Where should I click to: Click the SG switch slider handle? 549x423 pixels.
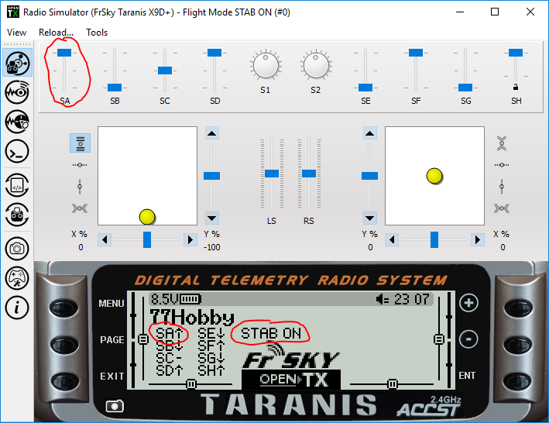click(x=465, y=88)
